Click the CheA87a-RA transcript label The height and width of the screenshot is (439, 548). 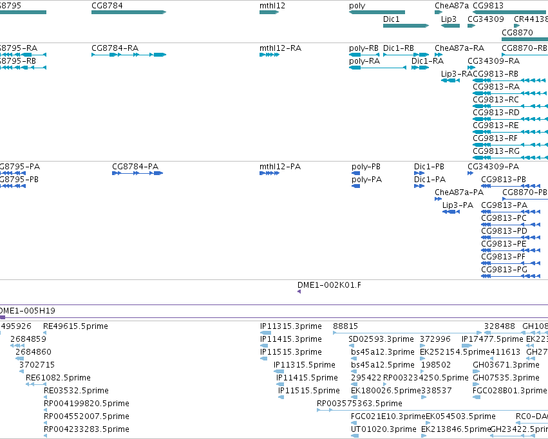[459, 48]
